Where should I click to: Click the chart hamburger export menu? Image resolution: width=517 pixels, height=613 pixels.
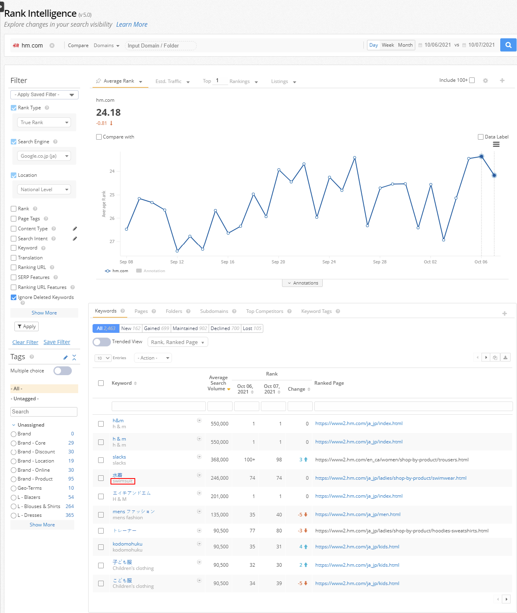[496, 144]
